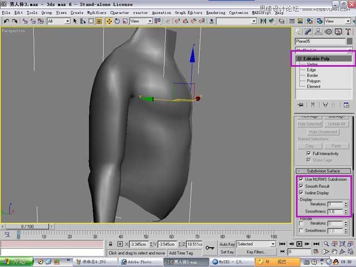Click the Undo arrow icon
Viewport: 356px width, 267px height.
point(6,21)
